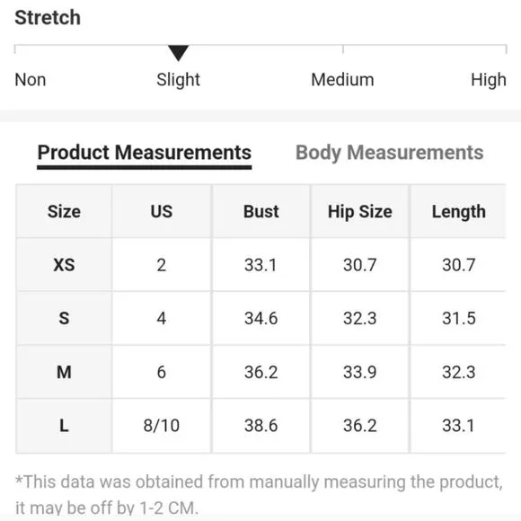Choose the High stretch label
521x521 pixels.
[489, 80]
